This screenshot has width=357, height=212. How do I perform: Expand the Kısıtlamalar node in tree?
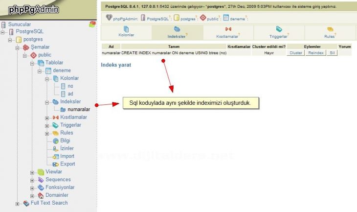pyautogui.click(x=47, y=118)
